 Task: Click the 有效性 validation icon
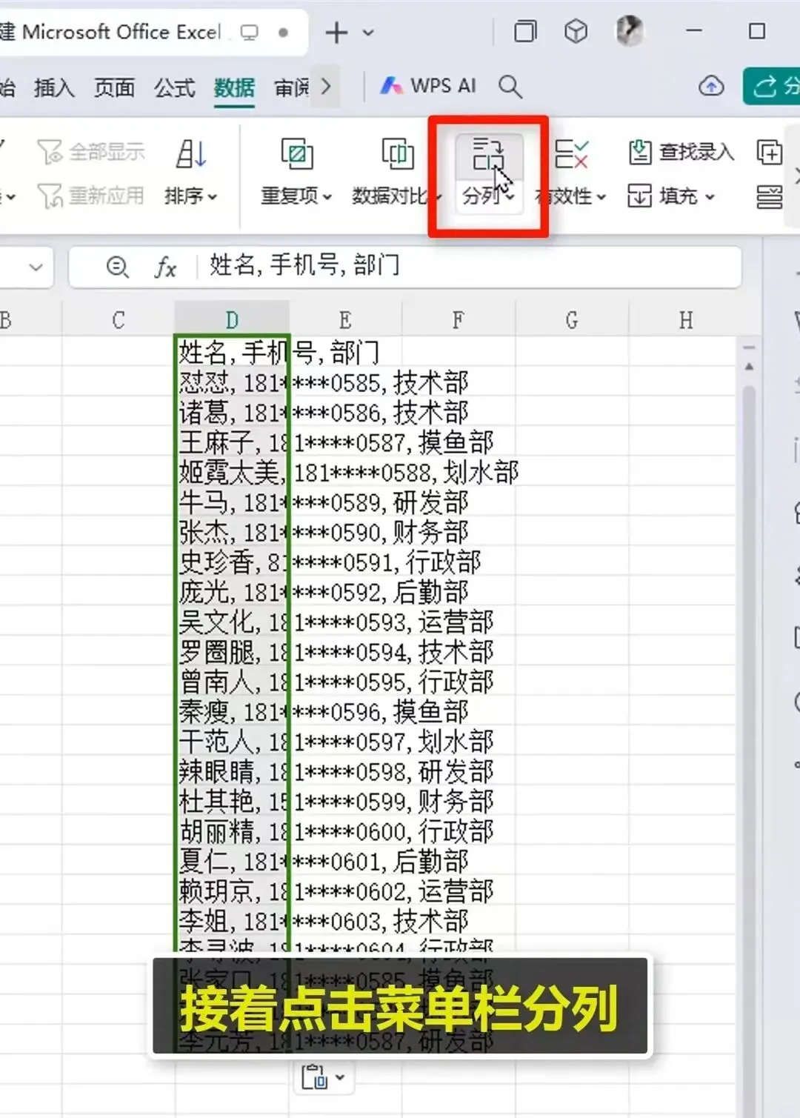coord(571,154)
